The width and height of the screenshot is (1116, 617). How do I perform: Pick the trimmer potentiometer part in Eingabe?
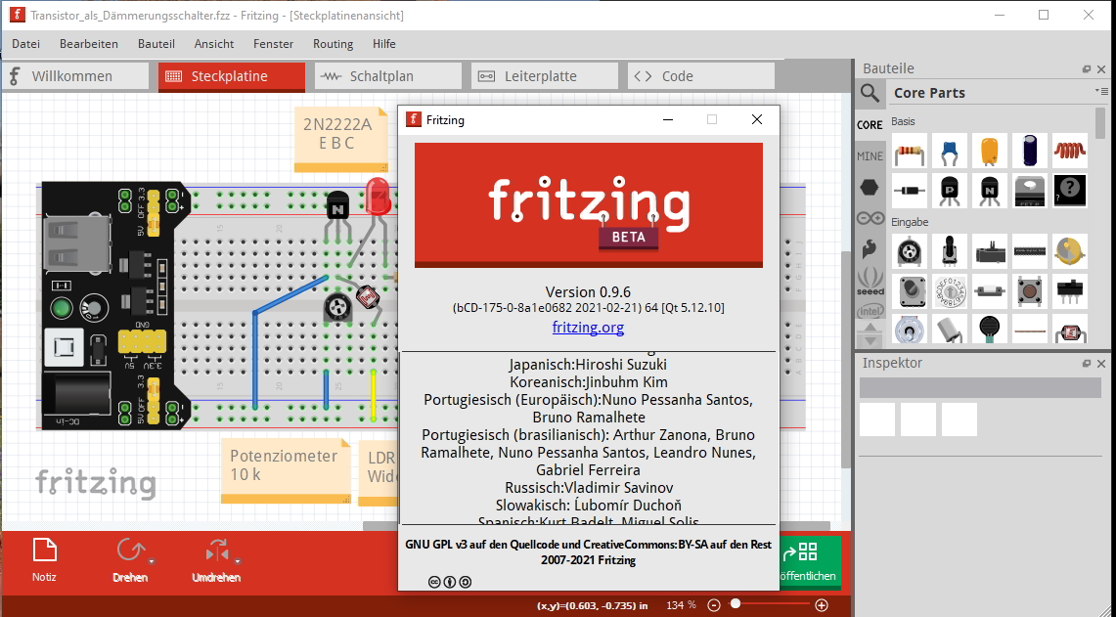910,251
